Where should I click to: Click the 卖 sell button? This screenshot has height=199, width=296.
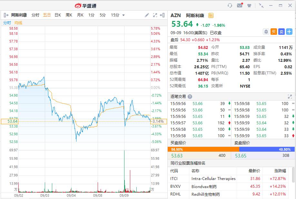tap(281, 32)
